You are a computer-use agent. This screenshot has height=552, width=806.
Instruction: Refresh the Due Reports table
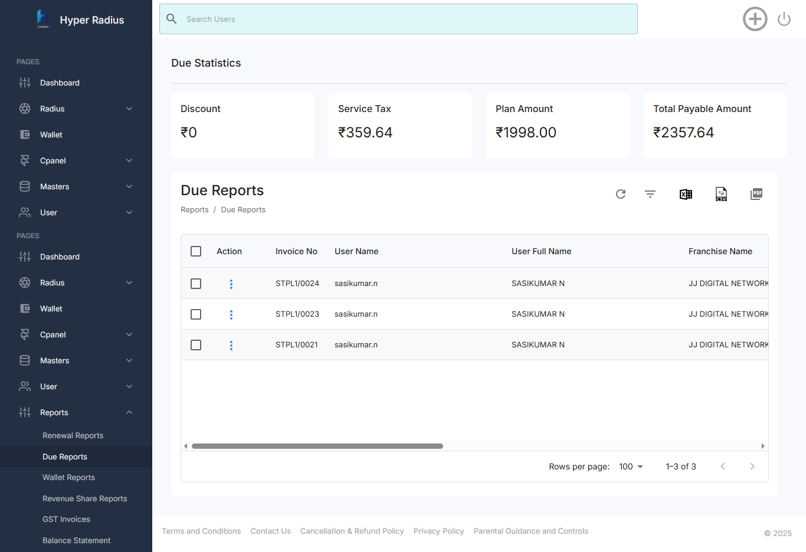[621, 194]
